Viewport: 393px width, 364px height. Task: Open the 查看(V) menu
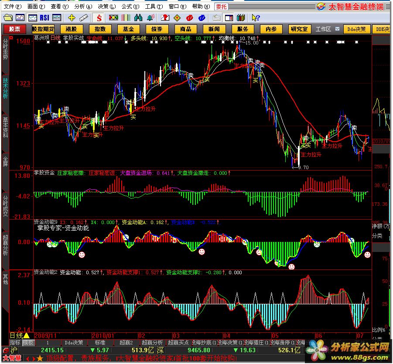pyautogui.click(x=60, y=7)
